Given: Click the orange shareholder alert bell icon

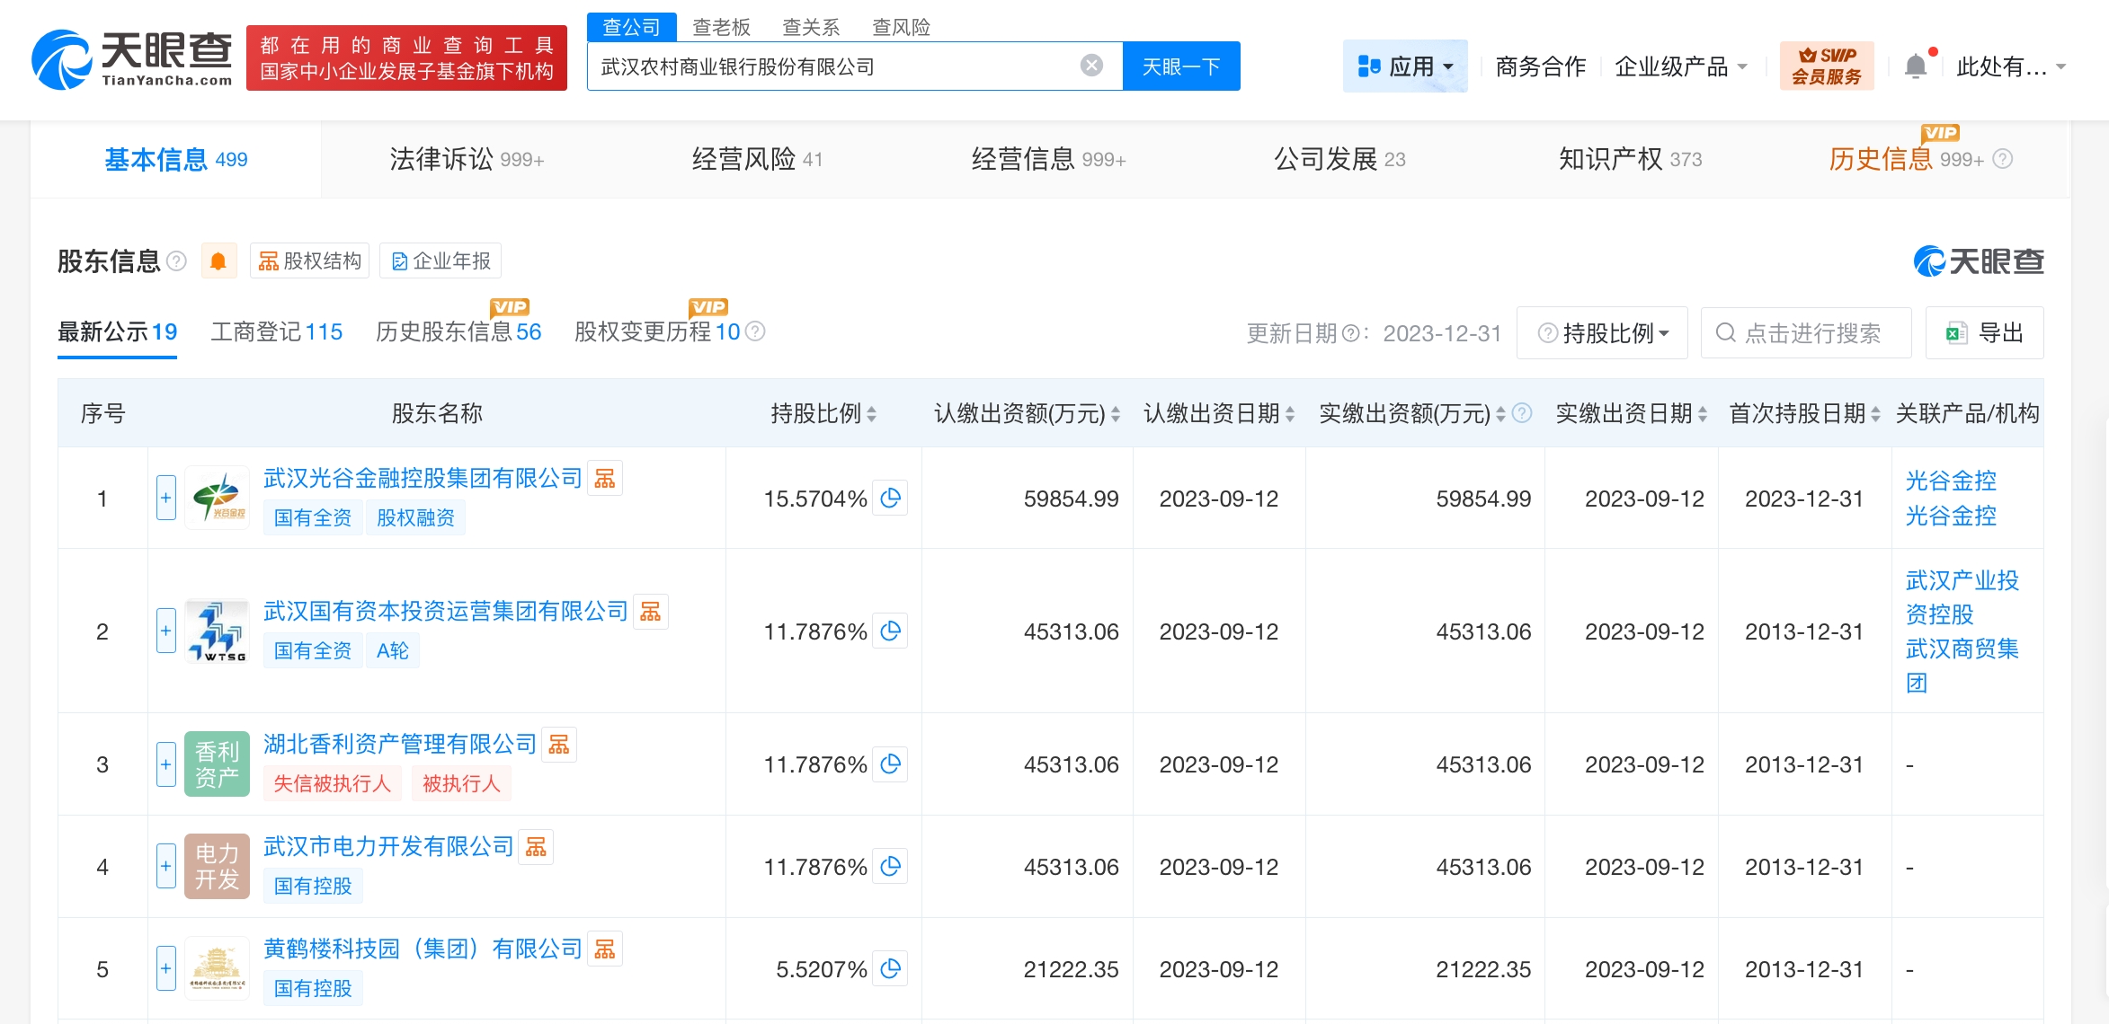Looking at the screenshot, I should tap(218, 261).
